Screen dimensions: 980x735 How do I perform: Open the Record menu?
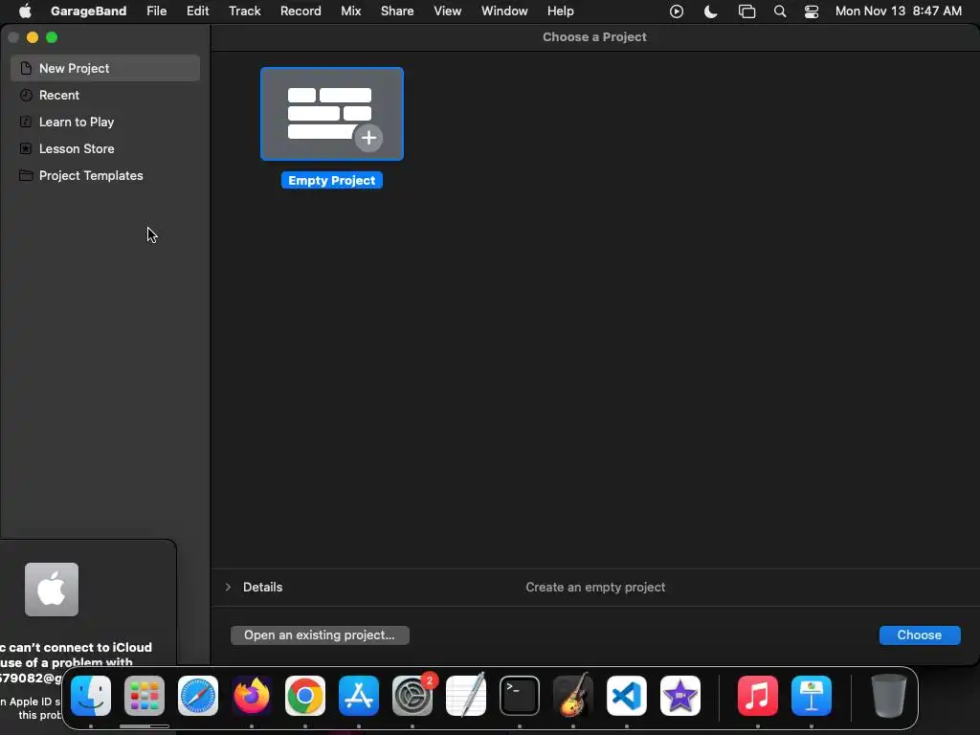tap(301, 11)
